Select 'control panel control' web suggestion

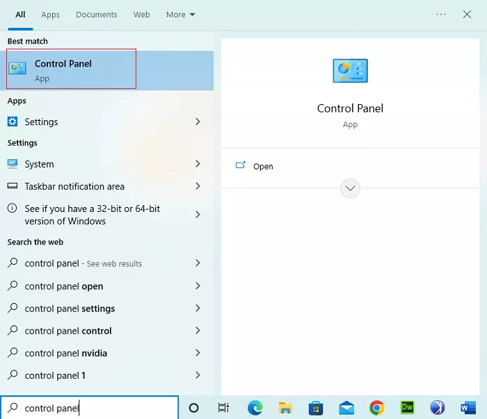coord(106,331)
